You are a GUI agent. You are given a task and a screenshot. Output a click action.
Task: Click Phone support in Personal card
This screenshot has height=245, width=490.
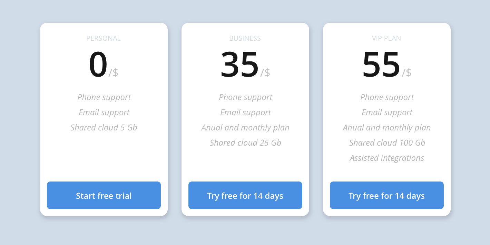point(104,97)
